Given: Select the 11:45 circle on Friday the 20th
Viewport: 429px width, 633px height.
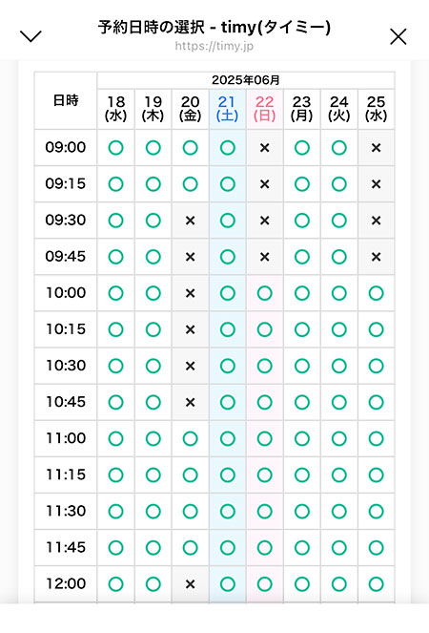Looking at the screenshot, I should (191, 547).
